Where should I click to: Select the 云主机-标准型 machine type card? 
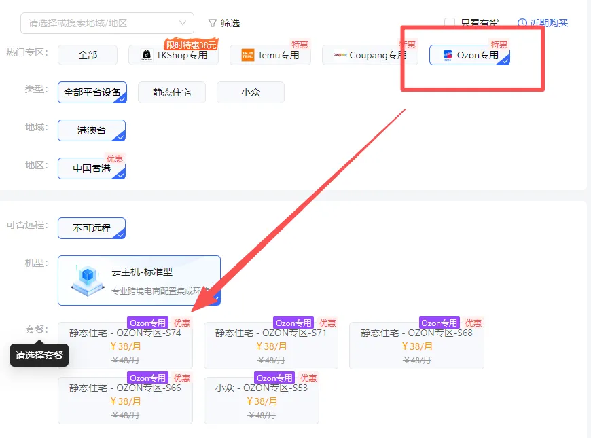[139, 280]
